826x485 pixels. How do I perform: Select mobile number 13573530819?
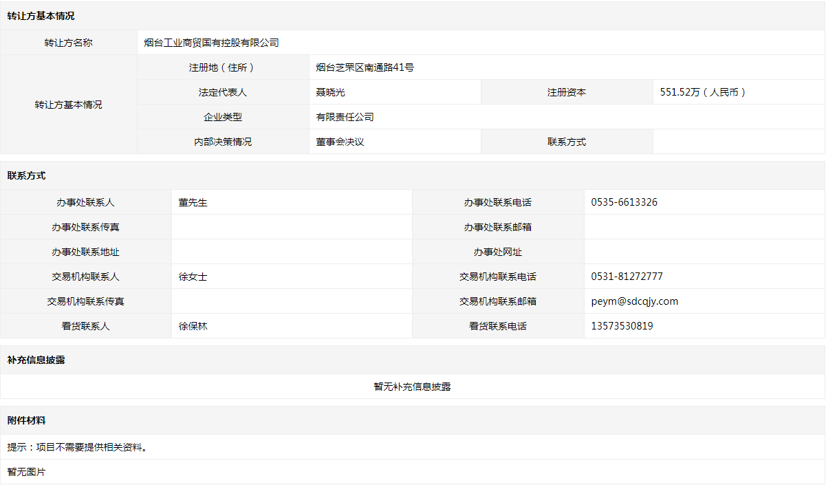click(622, 326)
